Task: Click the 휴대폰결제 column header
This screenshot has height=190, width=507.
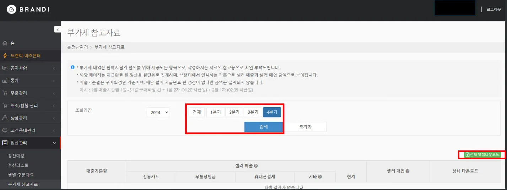Action: tap(265, 177)
